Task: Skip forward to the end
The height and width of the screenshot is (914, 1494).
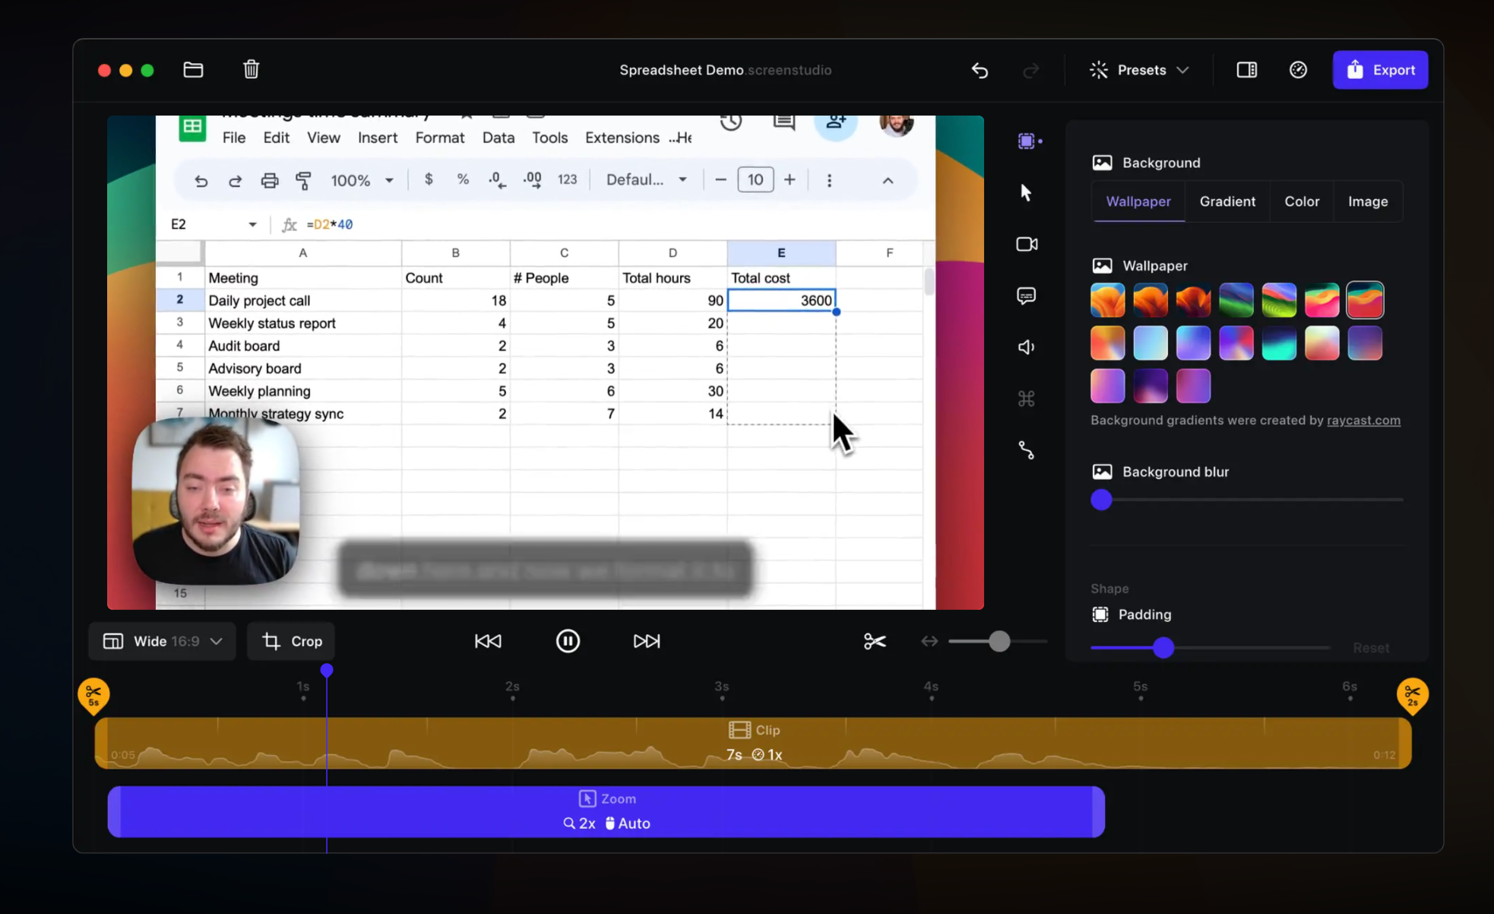Action: (647, 641)
